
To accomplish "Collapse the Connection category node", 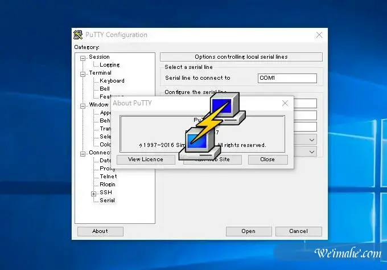I will [x=83, y=153].
